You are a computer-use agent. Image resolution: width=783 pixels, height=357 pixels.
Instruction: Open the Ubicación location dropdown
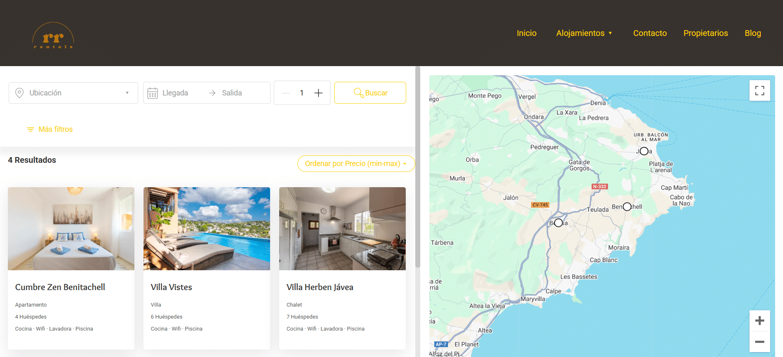pyautogui.click(x=73, y=93)
